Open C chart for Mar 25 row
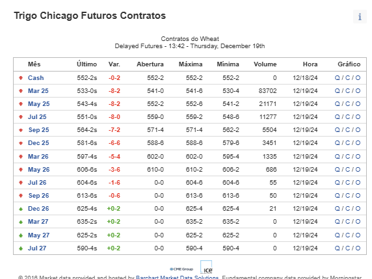 pos(347,91)
